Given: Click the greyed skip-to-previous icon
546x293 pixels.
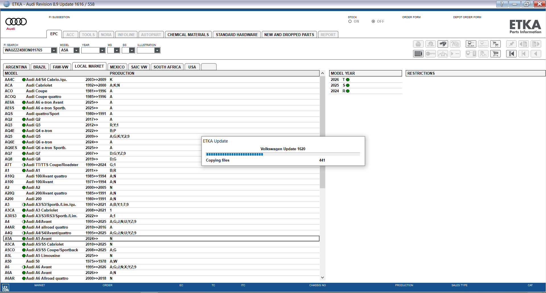Looking at the screenshot, I should 524,54.
